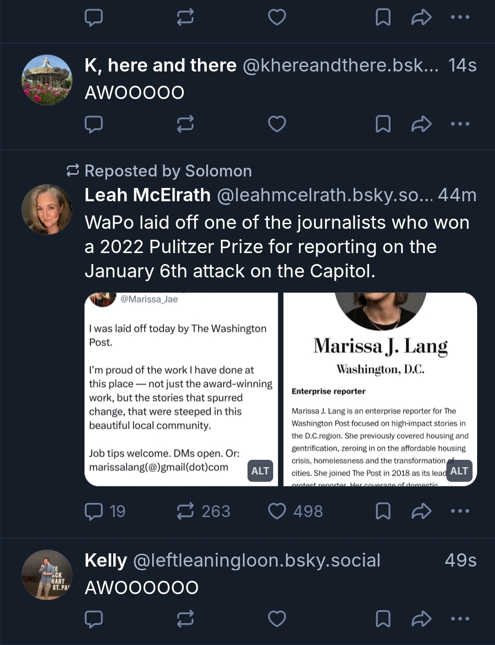Bookmark Leah McElrath's WaPo post
495x645 pixels.
click(383, 511)
